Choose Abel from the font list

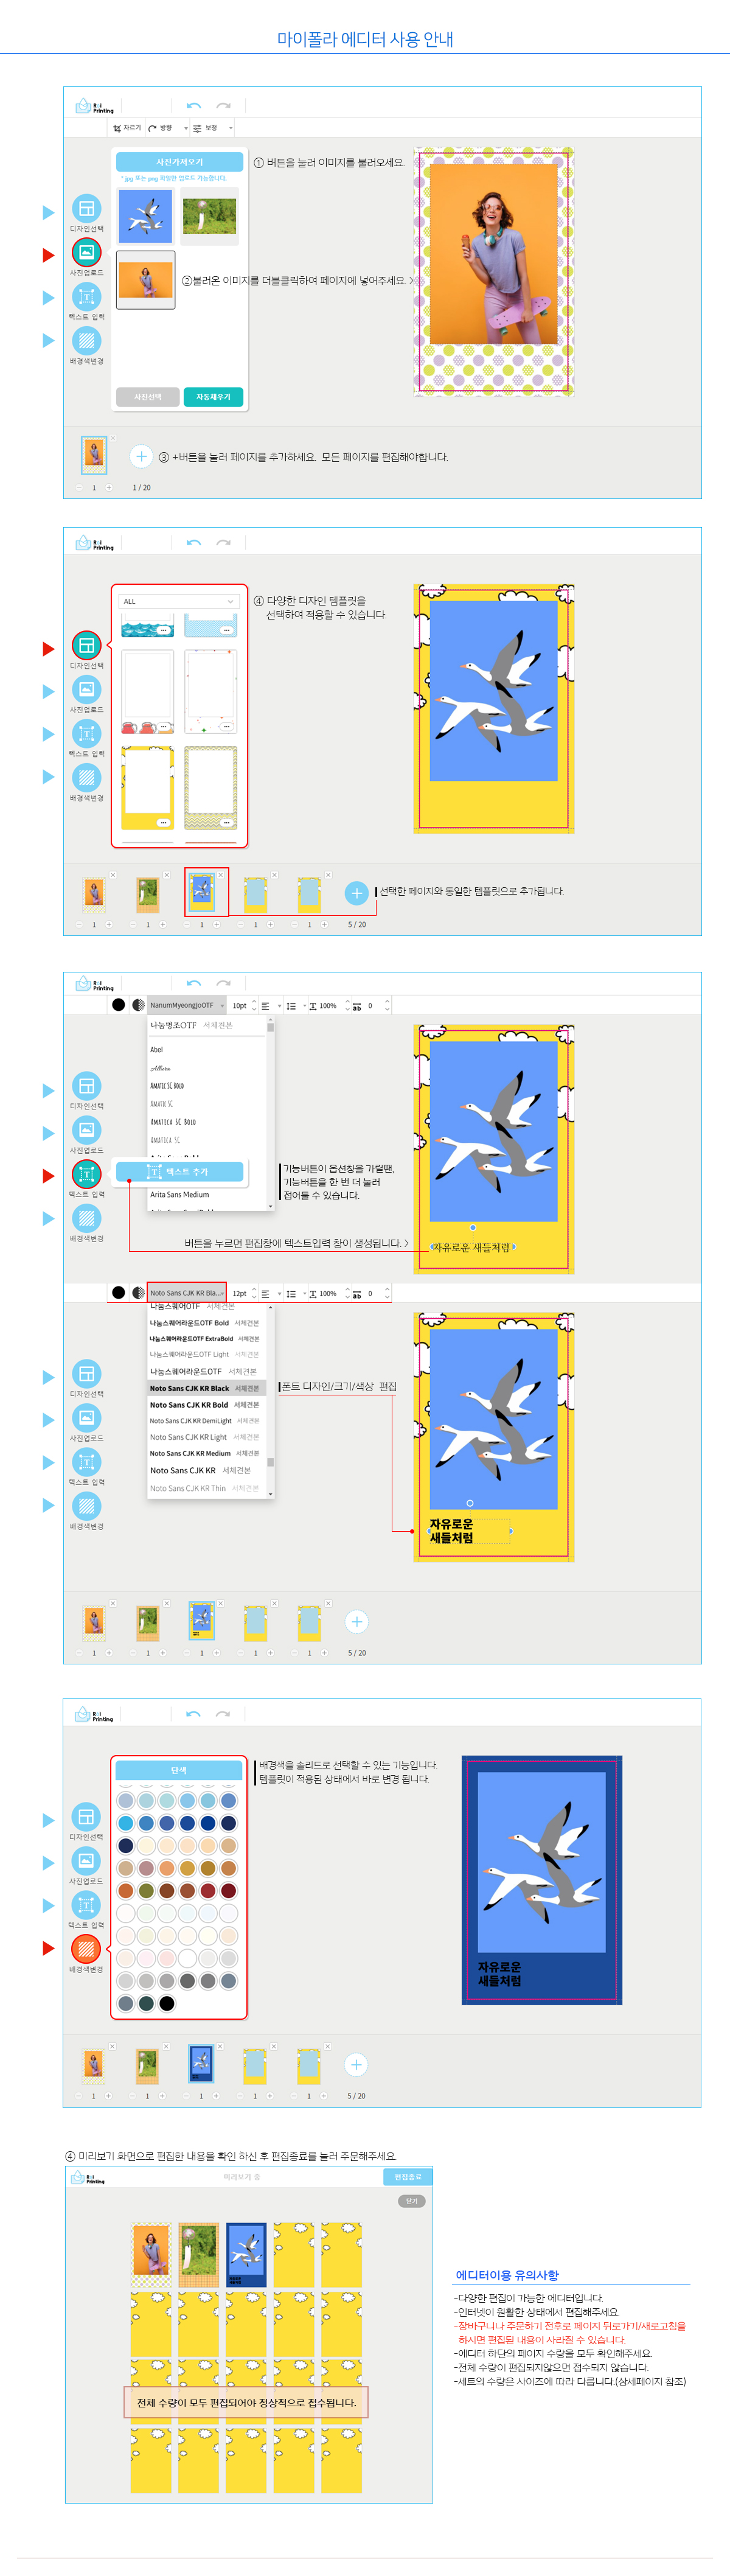[x=157, y=1049]
